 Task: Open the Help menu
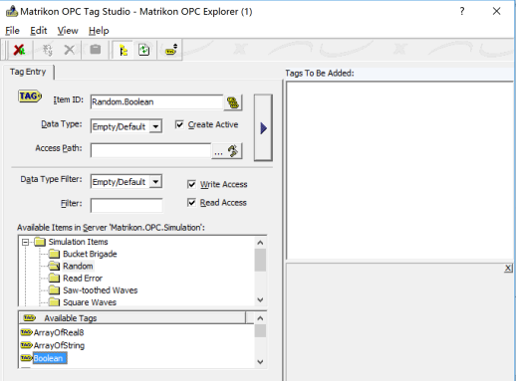tap(99, 31)
